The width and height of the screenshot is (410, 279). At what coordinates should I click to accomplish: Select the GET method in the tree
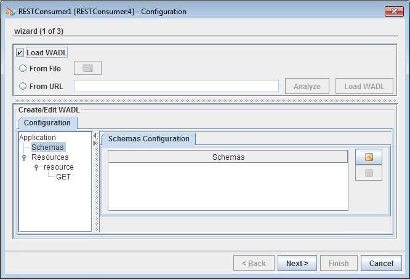pos(63,177)
